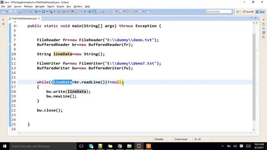Click the volume icon in system tray
267x150 pixels.
point(235,146)
